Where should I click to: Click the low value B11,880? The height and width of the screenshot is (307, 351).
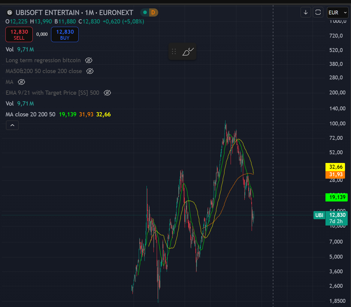tap(65, 22)
